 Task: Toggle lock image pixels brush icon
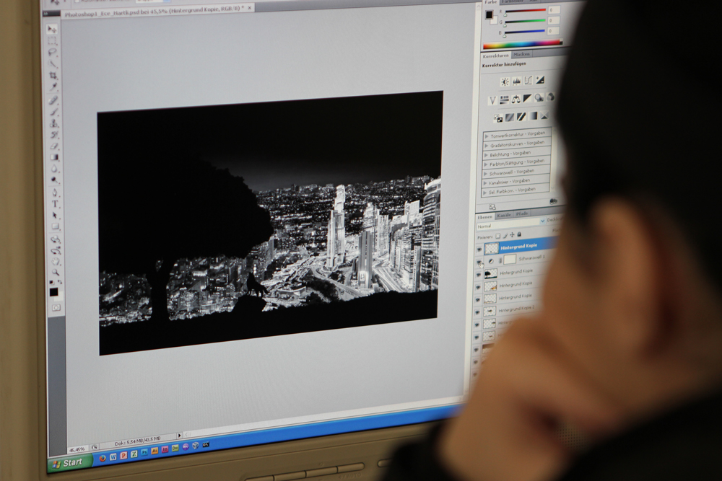pyautogui.click(x=505, y=236)
